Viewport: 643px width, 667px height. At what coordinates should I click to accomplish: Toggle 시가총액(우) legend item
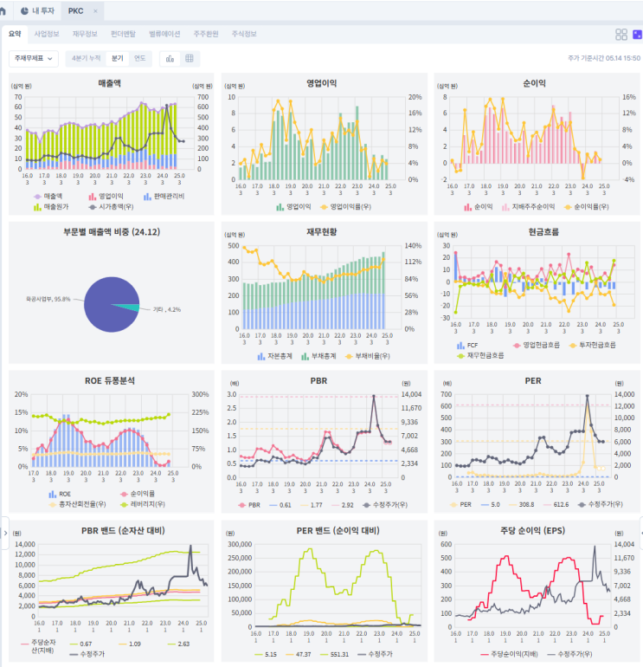(x=111, y=207)
